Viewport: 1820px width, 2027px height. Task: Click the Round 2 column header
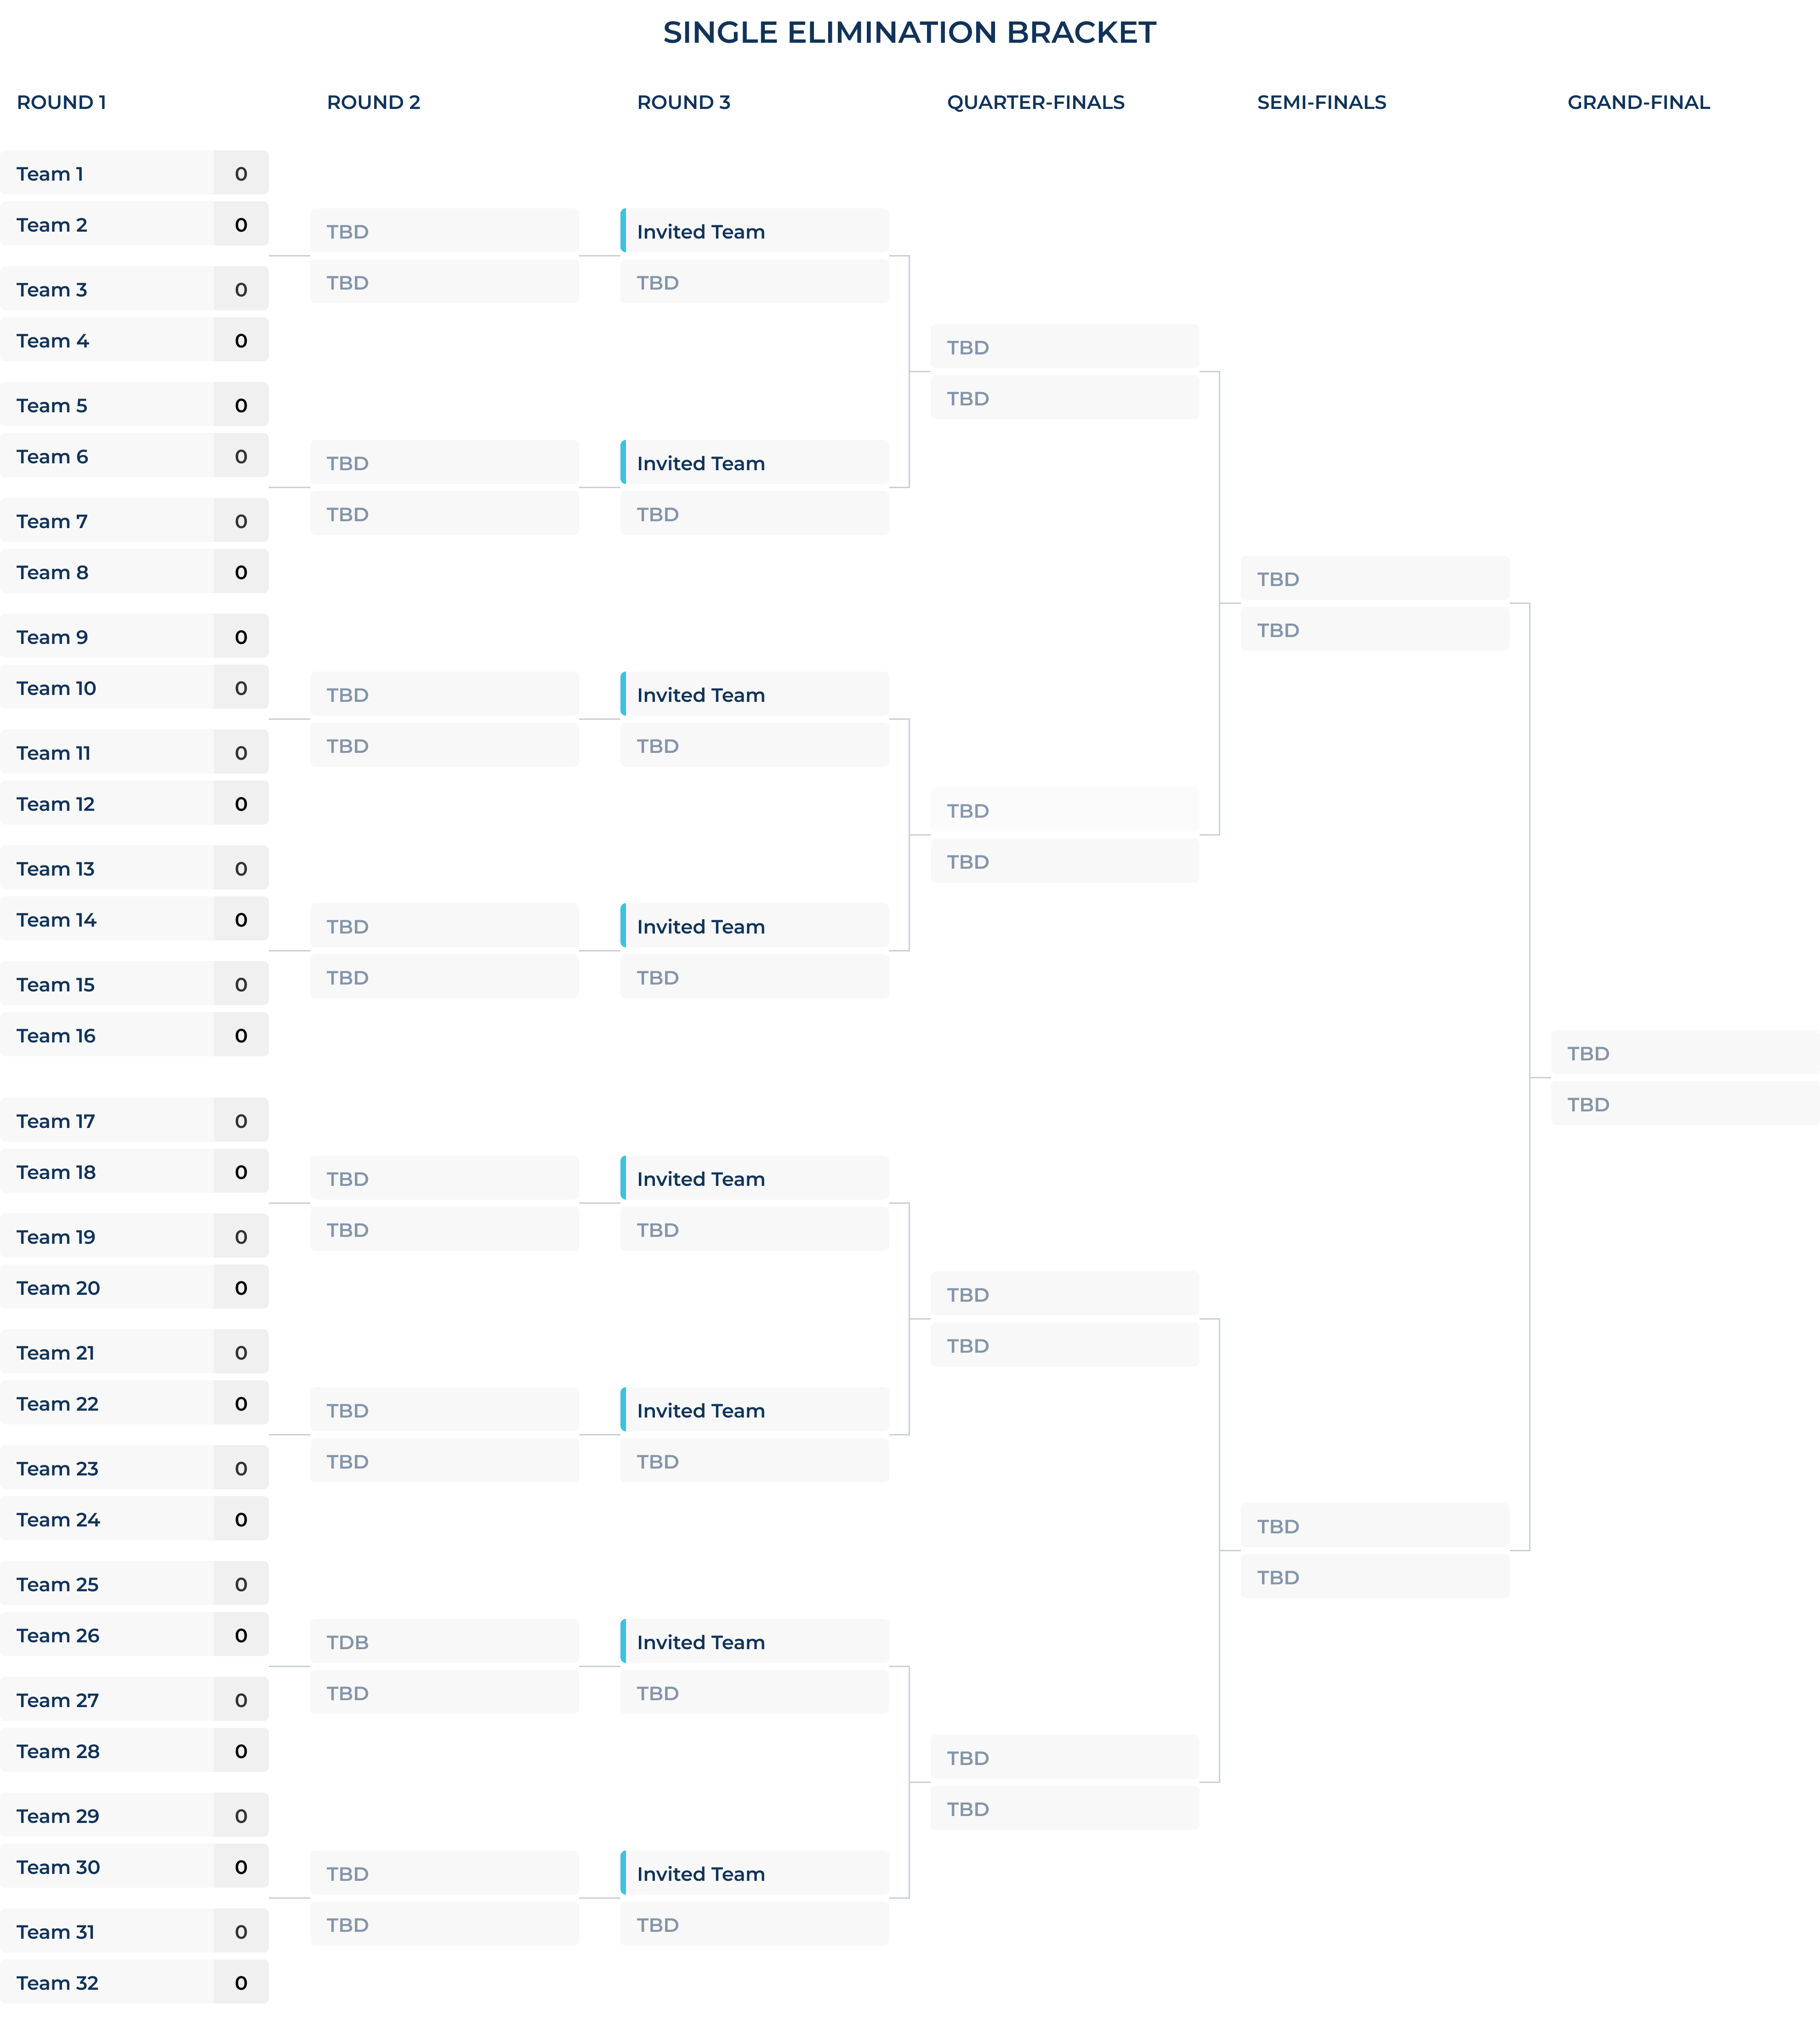(x=374, y=102)
